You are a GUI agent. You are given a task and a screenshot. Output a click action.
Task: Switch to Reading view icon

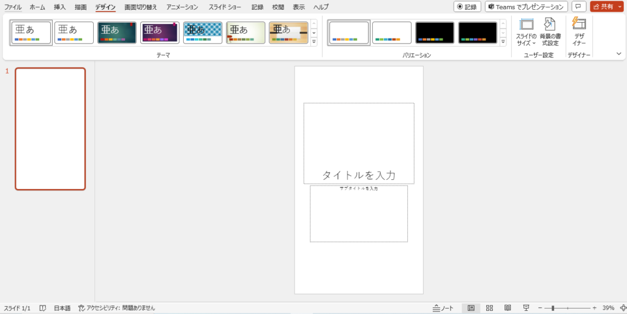508,308
